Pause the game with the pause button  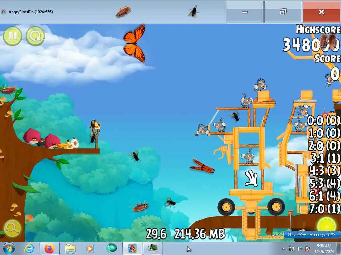(x=12, y=36)
